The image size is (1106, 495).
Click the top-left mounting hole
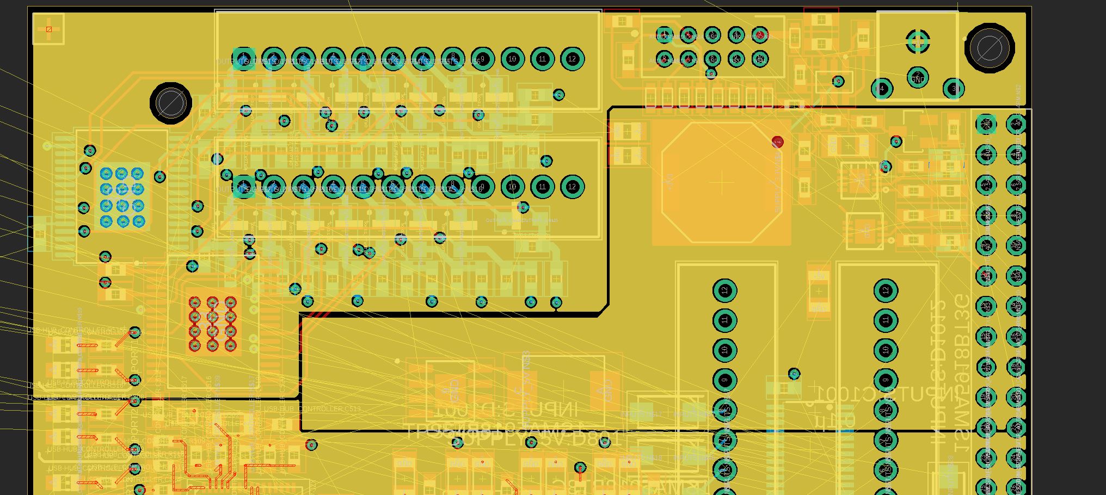[170, 103]
